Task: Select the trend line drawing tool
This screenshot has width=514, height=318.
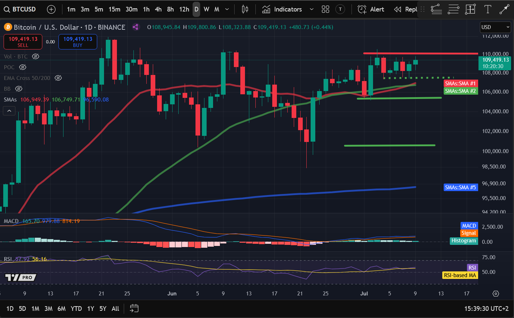Action: pyautogui.click(x=436, y=9)
